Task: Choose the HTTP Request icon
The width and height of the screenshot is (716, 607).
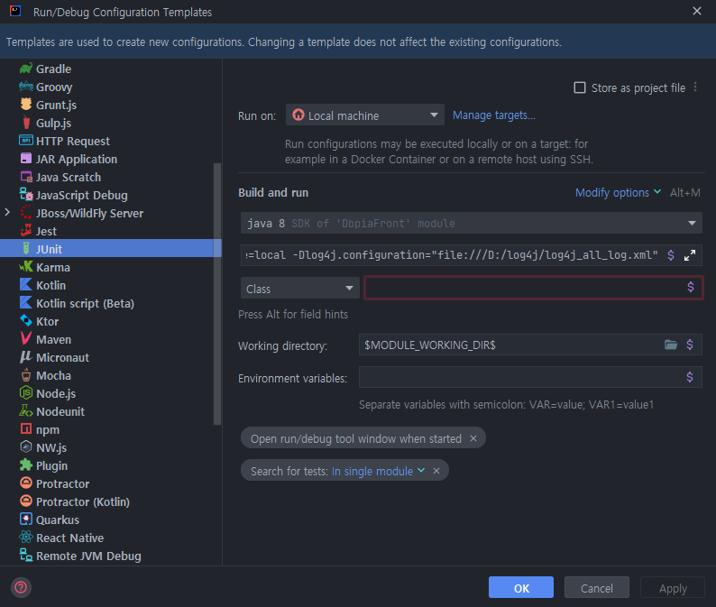Action: tap(26, 141)
